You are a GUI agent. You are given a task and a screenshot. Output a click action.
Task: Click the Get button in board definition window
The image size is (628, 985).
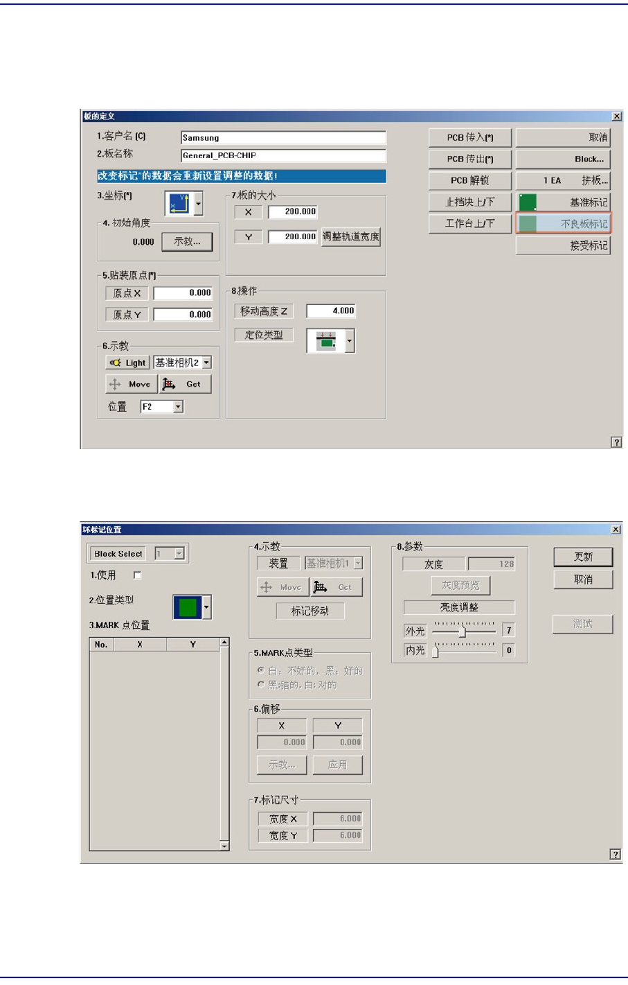(x=186, y=384)
